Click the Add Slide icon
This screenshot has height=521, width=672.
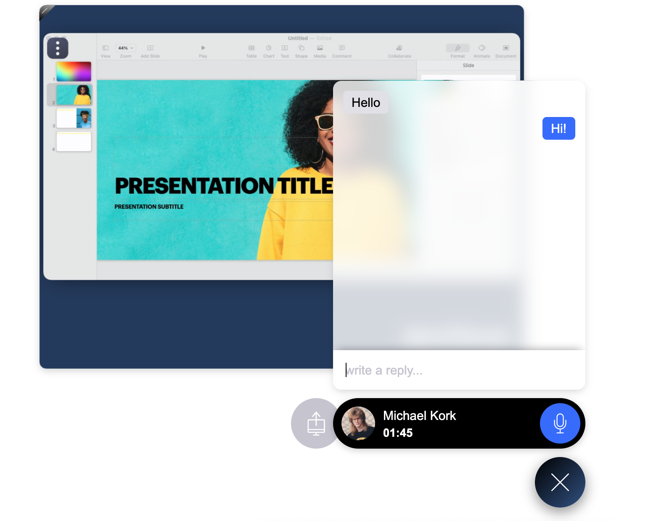click(150, 48)
